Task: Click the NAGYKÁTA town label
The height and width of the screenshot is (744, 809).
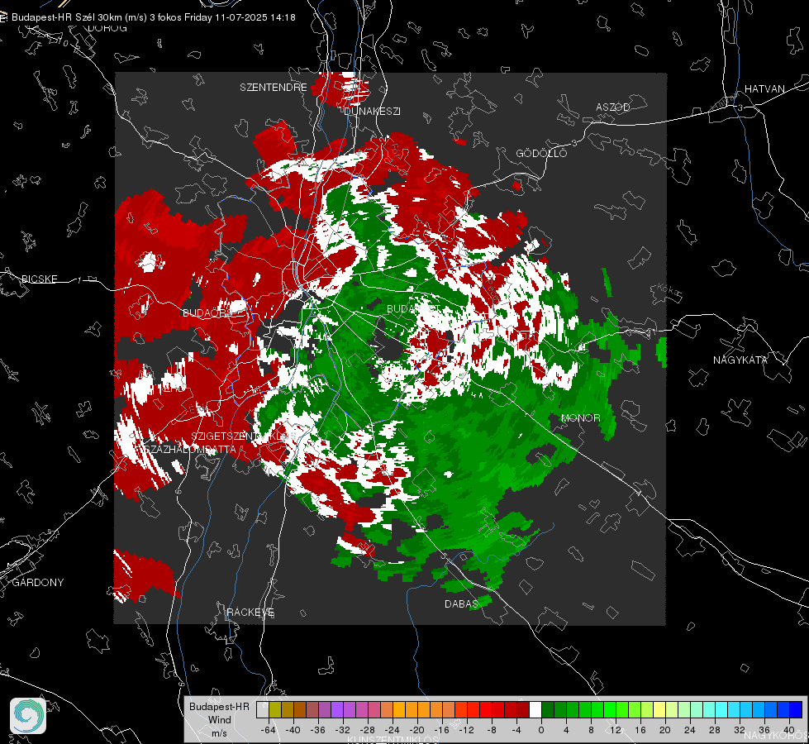Action: pyautogui.click(x=740, y=360)
